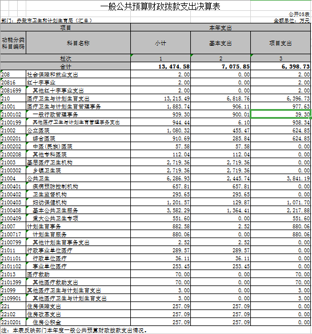The width and height of the screenshot is (312, 334).
Task: Click the 本年支出 merged header
Action: [221, 28]
